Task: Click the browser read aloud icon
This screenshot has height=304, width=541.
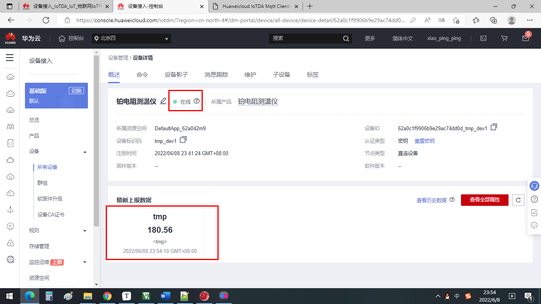Action: point(427,20)
